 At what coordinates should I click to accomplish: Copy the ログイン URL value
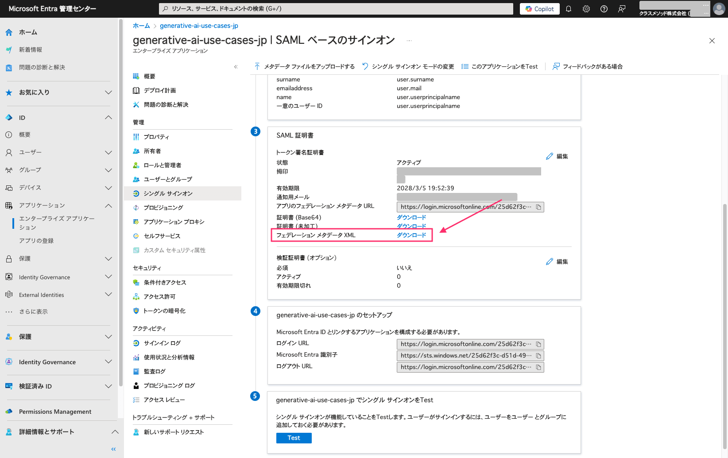point(538,344)
